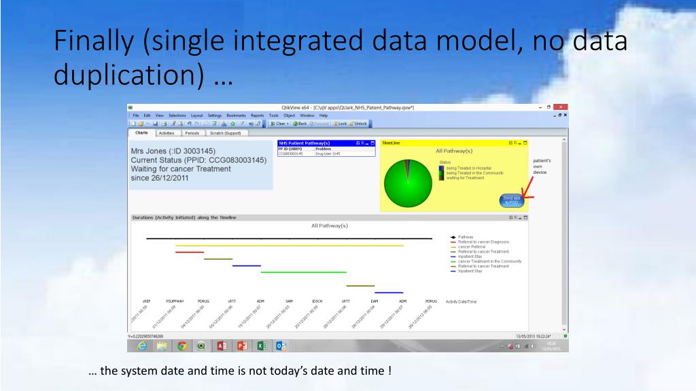Maximize the NHS Patient Pathway(s) list box

point(372,143)
